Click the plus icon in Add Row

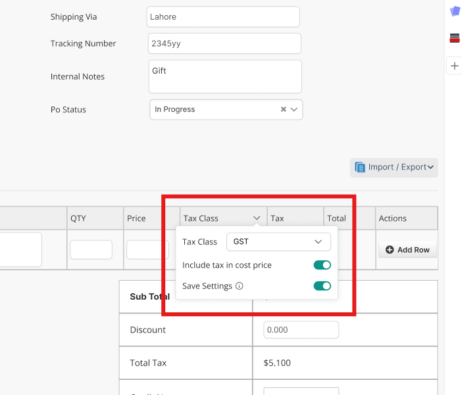[x=390, y=250]
